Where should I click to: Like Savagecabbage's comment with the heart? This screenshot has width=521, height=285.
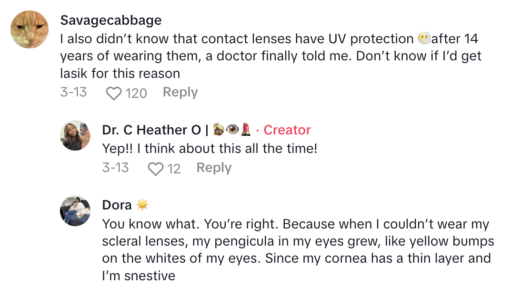tap(113, 93)
